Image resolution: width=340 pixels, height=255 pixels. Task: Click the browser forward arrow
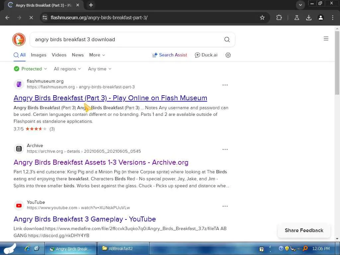click(19, 18)
